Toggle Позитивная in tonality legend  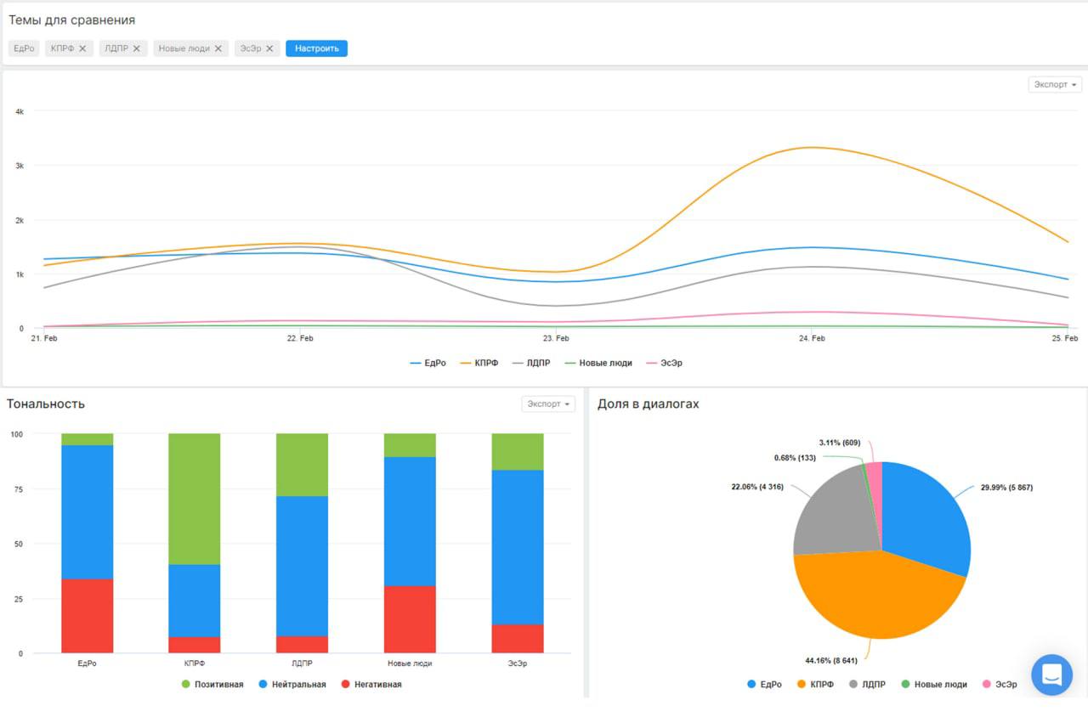click(x=212, y=684)
